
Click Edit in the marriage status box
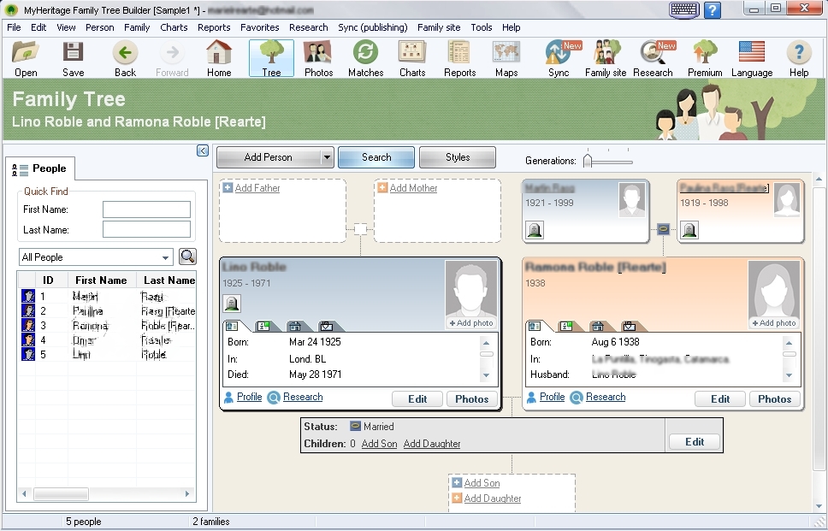point(695,442)
